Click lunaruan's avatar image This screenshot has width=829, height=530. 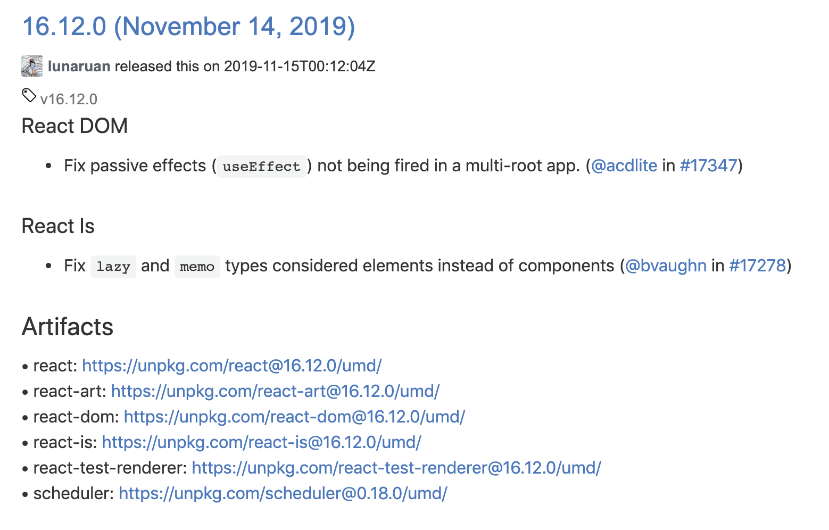click(32, 66)
